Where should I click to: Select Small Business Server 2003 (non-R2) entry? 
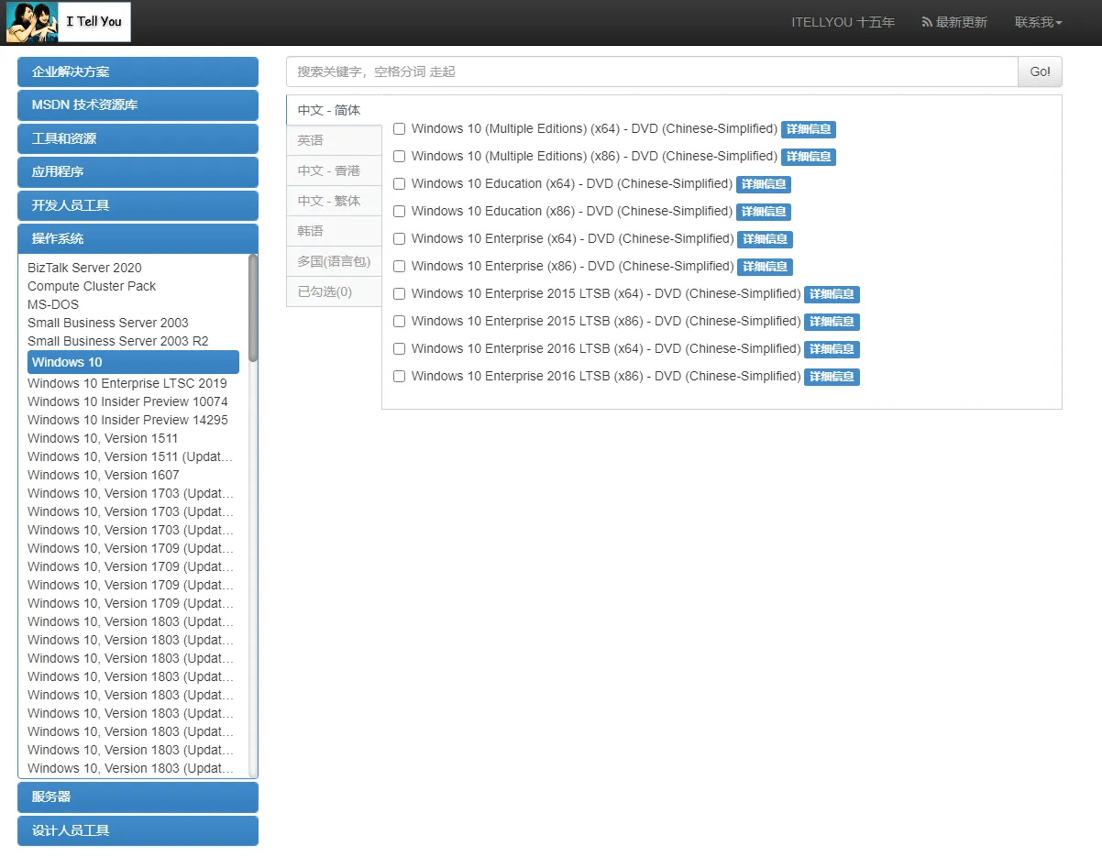click(108, 323)
